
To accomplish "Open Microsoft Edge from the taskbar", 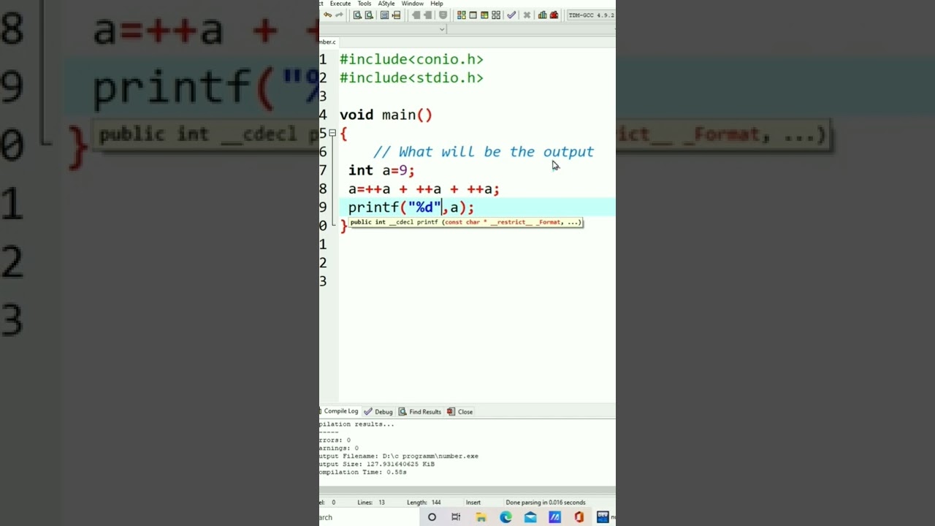I will tap(505, 517).
